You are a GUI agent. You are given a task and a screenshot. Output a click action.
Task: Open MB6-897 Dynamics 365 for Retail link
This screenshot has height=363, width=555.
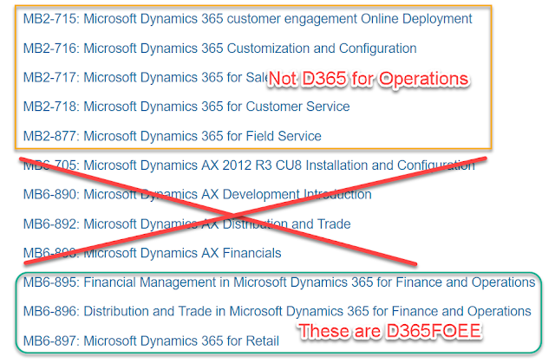tap(151, 340)
